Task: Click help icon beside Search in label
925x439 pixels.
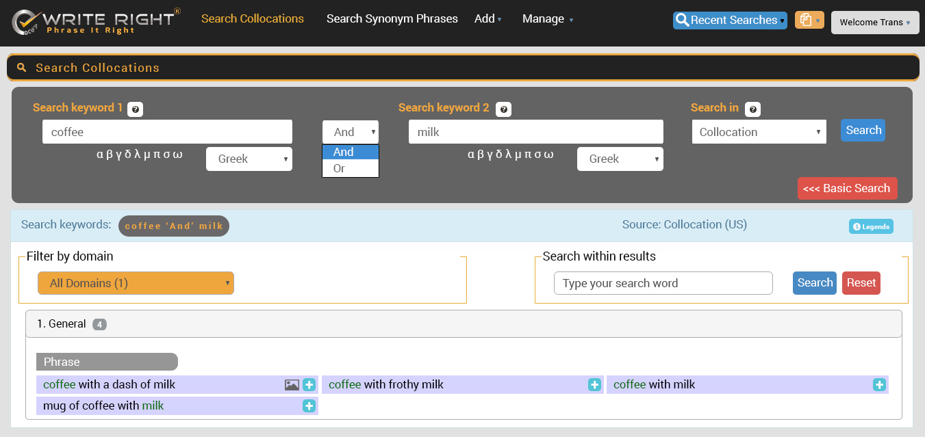Action: point(752,109)
